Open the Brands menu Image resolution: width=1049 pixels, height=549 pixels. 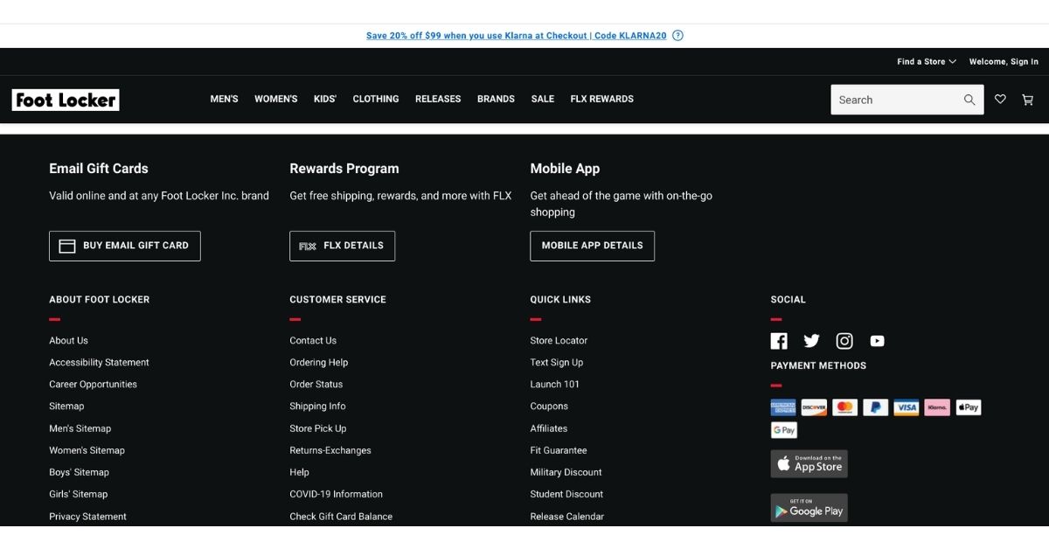pos(496,100)
